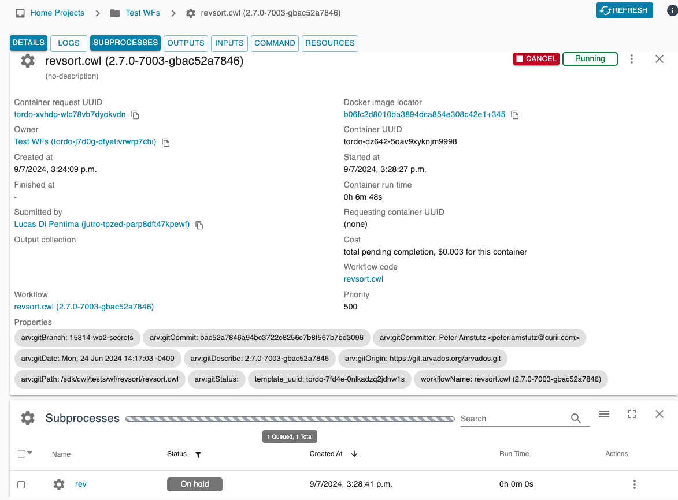Screen dimensions: 678x500
Task: Select the rev subprocess checkbox
Action: (21, 484)
